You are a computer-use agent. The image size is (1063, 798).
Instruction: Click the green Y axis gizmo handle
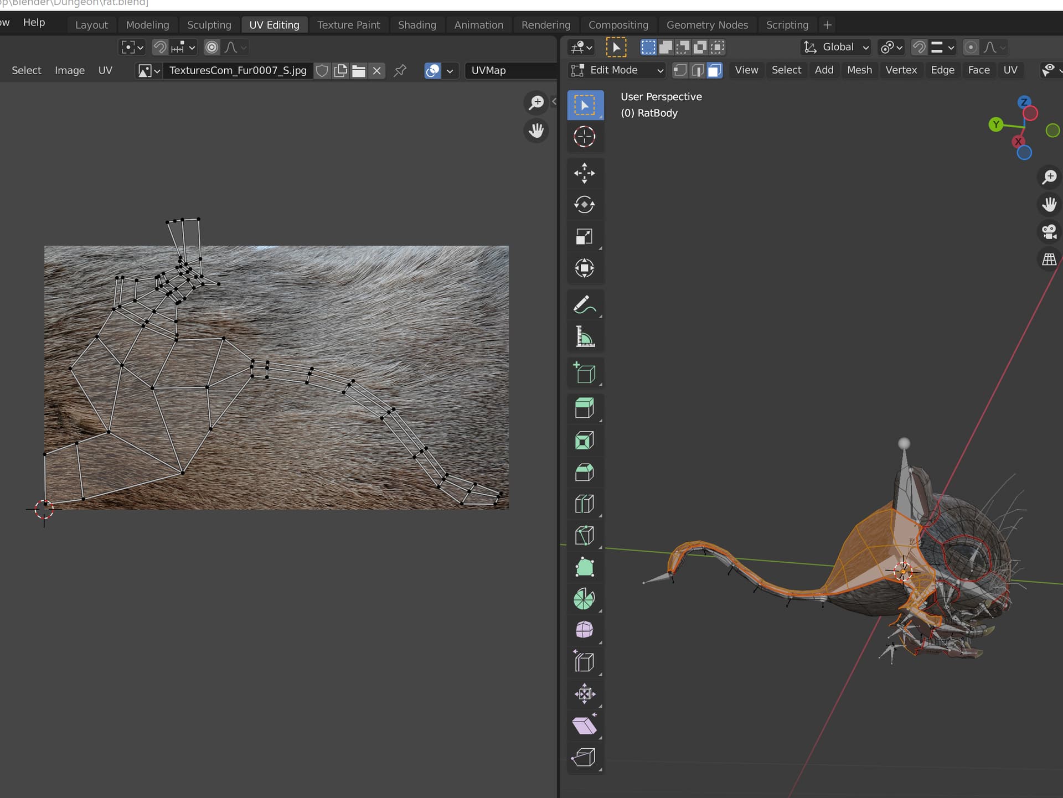996,125
